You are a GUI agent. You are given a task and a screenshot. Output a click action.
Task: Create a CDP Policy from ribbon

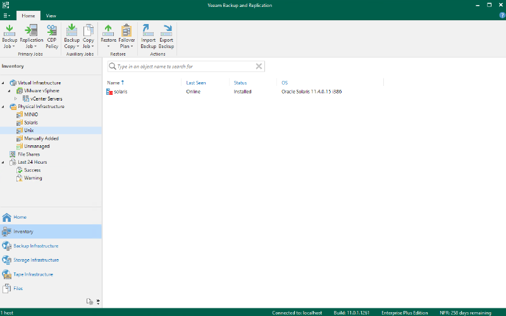pyautogui.click(x=52, y=37)
